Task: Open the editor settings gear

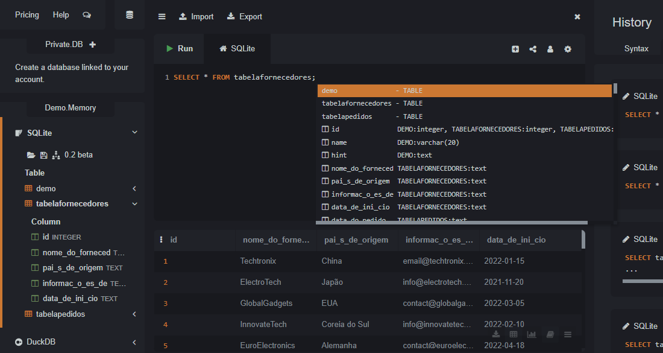Action: (x=568, y=49)
